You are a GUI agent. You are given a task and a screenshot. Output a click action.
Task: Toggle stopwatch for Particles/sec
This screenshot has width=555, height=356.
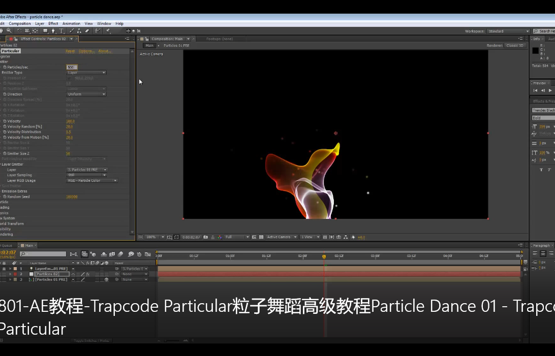click(5, 67)
